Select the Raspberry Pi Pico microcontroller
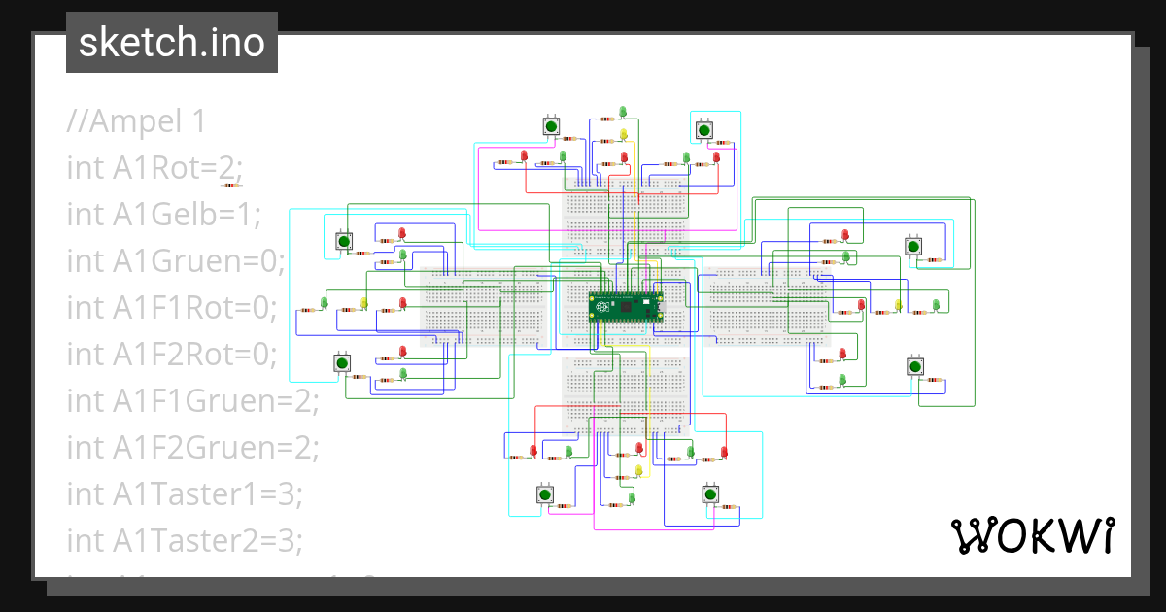The width and height of the screenshot is (1166, 612). point(627,306)
